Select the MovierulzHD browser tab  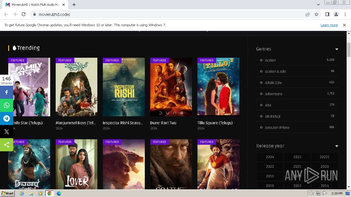[x=36, y=5]
